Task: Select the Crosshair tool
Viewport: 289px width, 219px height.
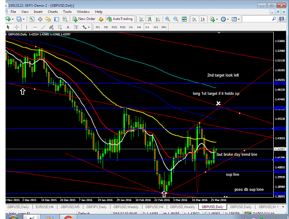Action: click(x=17, y=27)
